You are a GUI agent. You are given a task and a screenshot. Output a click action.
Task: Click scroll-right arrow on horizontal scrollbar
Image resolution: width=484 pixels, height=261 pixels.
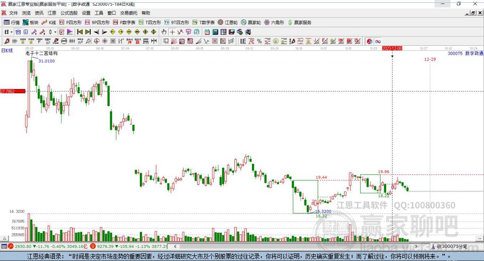[416, 246]
